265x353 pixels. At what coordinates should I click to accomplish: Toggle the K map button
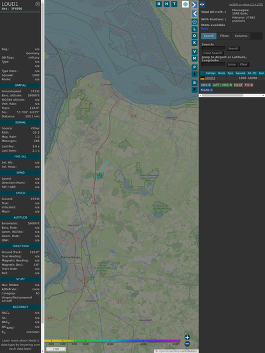tap(194, 43)
